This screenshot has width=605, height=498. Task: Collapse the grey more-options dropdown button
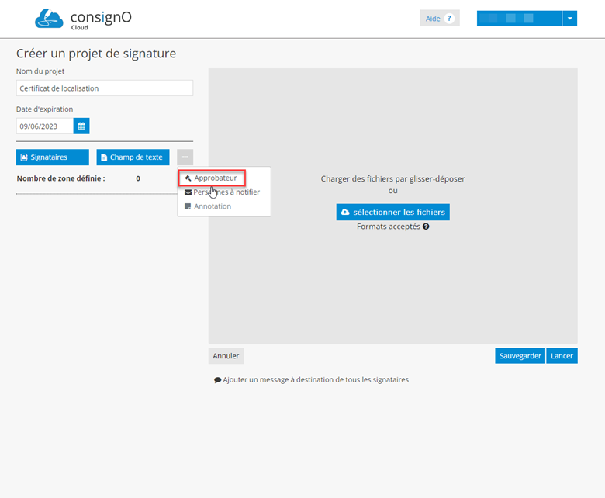click(x=185, y=157)
